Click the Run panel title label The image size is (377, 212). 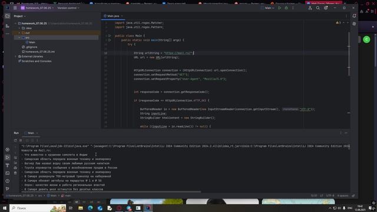pos(16,133)
